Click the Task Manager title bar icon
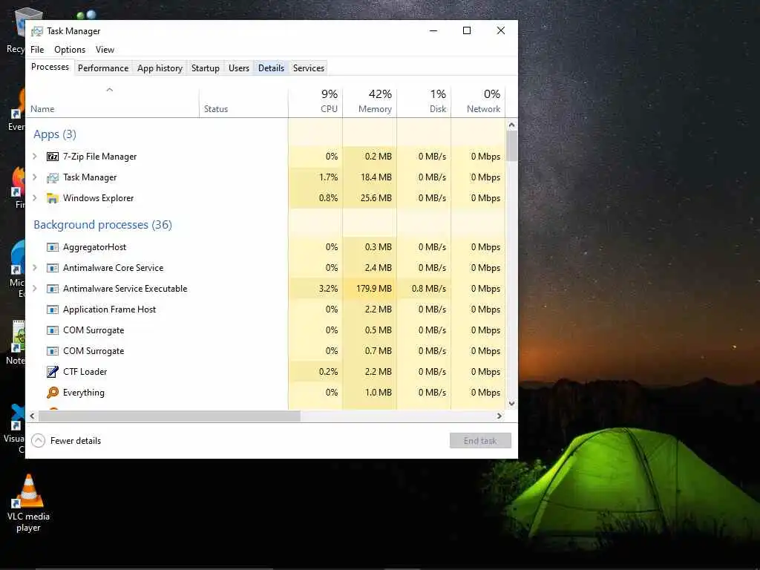Viewport: 760px width, 570px height. click(37, 31)
